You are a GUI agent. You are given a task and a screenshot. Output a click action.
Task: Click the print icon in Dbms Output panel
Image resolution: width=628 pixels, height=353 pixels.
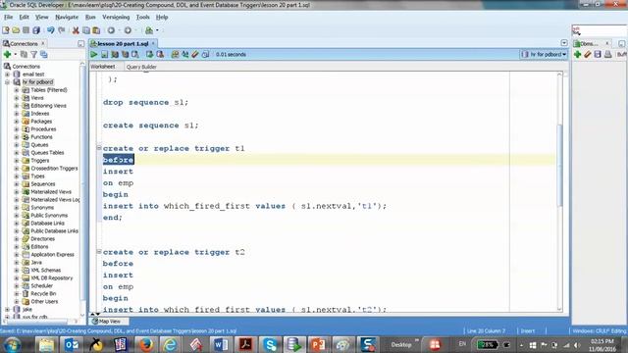608,55
